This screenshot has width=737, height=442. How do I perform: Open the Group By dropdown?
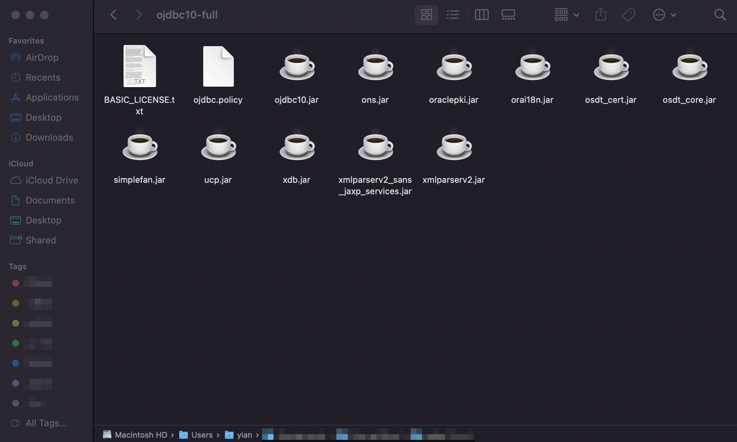(x=566, y=15)
